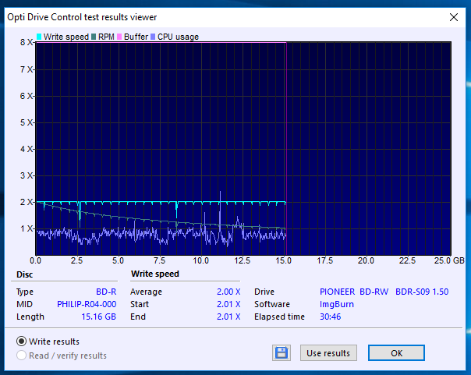Click the RPM legend label
This screenshot has width=471, height=375.
(x=106, y=37)
